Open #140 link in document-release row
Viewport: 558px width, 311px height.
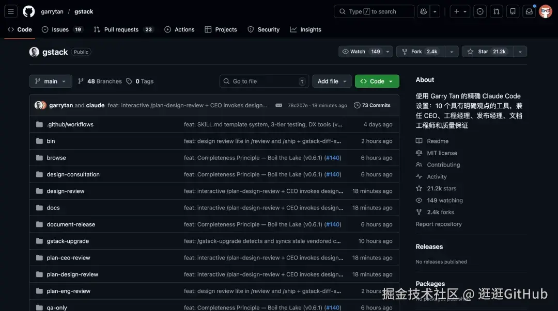coord(333,224)
